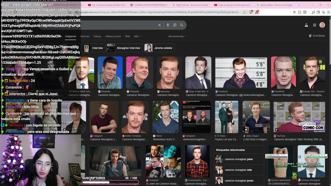Image resolution: width=331 pixels, height=186 pixels.
Task: Open the Yahoo Shameless Actor image
Action: click(x=165, y=117)
